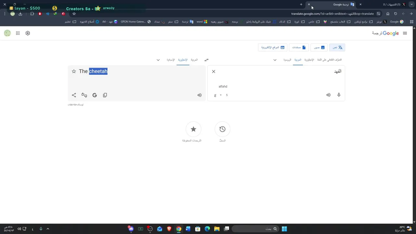Open the Google apps grid

point(18,33)
